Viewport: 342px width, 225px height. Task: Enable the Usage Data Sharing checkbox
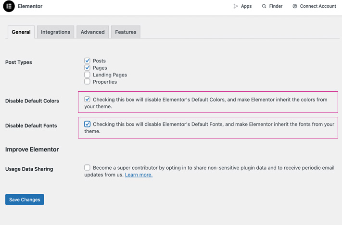pyautogui.click(x=87, y=167)
